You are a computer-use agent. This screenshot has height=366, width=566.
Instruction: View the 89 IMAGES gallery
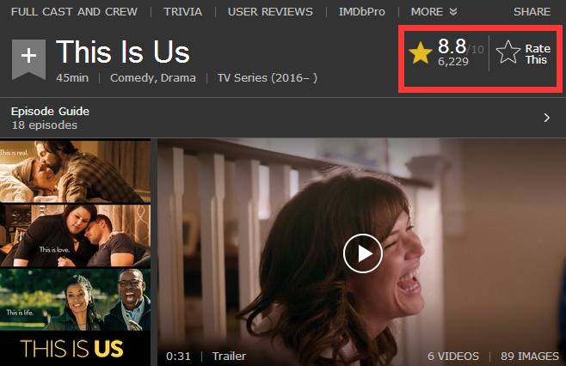tap(530, 357)
